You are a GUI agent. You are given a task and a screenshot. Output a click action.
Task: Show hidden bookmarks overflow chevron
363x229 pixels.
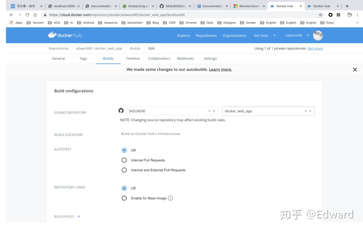pos(357,23)
